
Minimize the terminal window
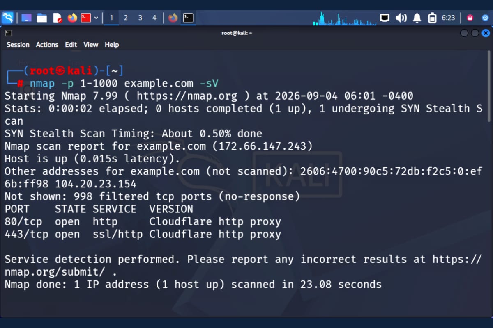(464, 33)
